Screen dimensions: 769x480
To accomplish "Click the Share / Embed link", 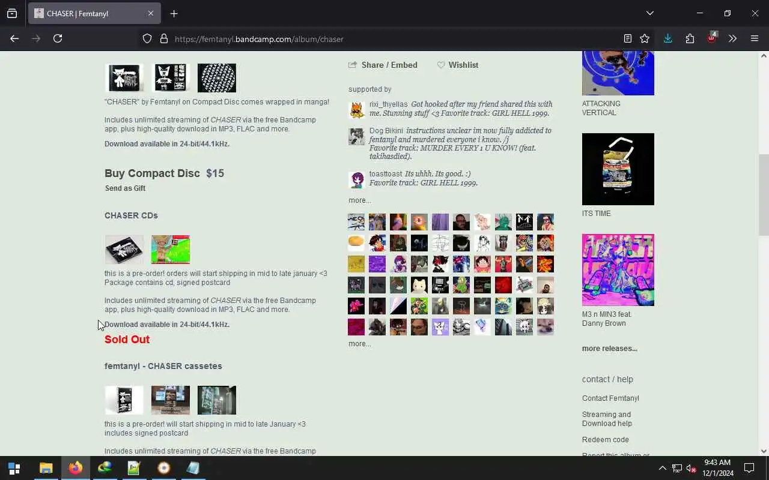I will [383, 65].
